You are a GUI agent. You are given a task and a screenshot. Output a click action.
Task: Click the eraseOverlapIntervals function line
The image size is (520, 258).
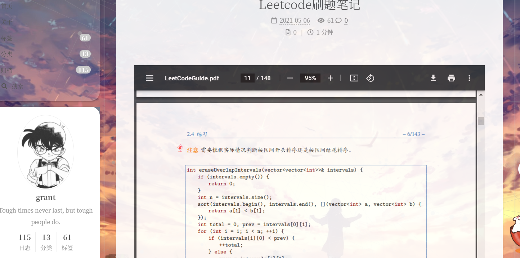(x=275, y=170)
